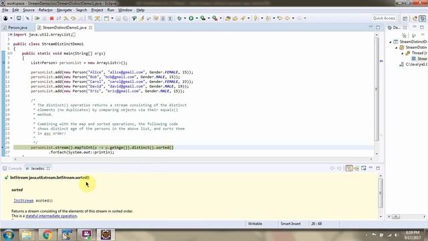This screenshot has height=241, width=428.
Task: Collapse the StreamDistinctDemo1 launch tree node
Action: (391, 42)
